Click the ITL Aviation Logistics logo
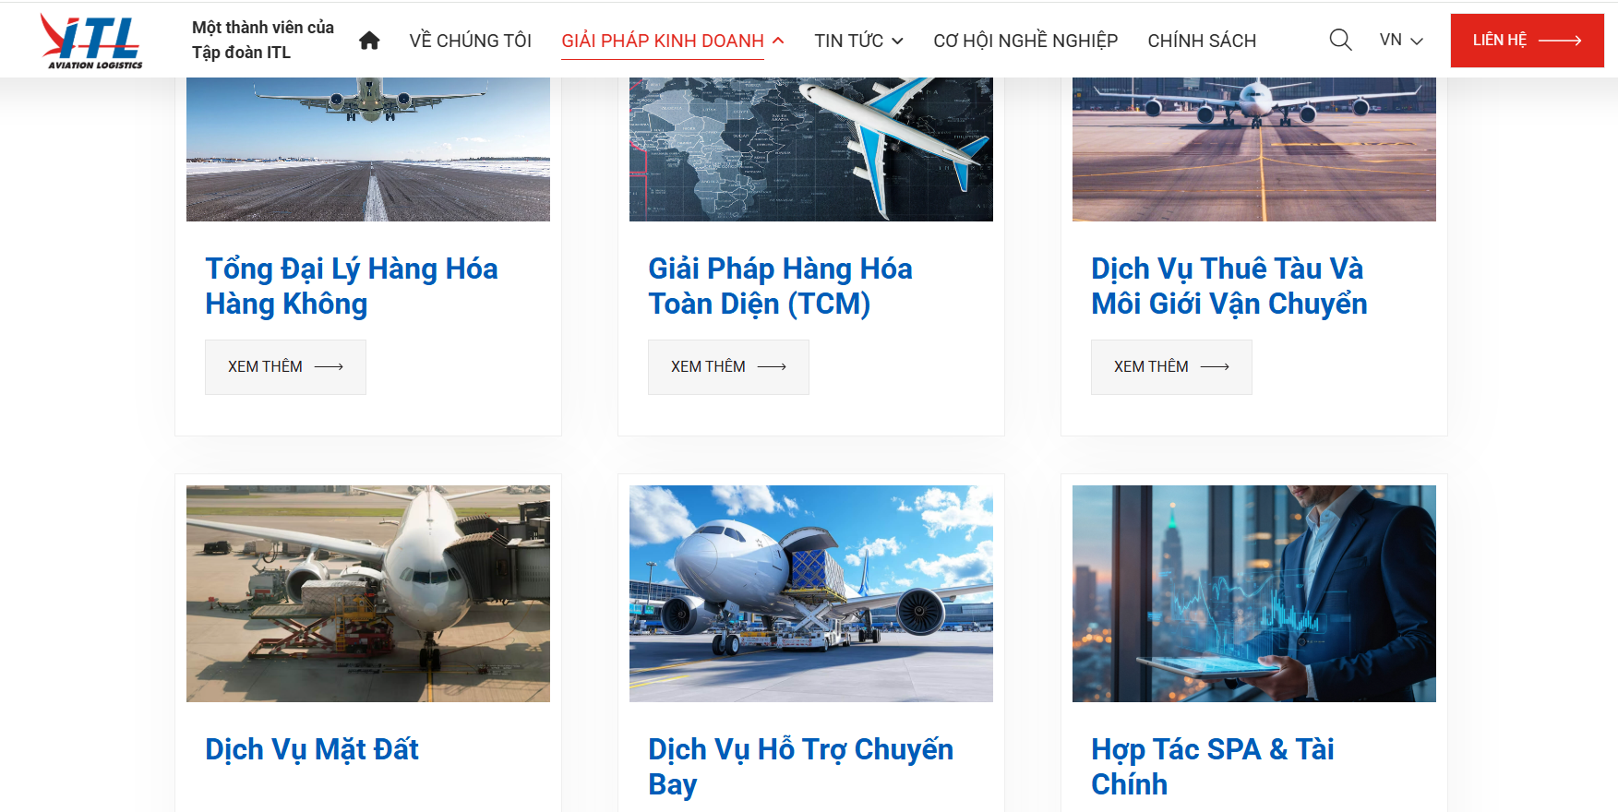Viewport: 1618px width, 812px height. click(91, 41)
